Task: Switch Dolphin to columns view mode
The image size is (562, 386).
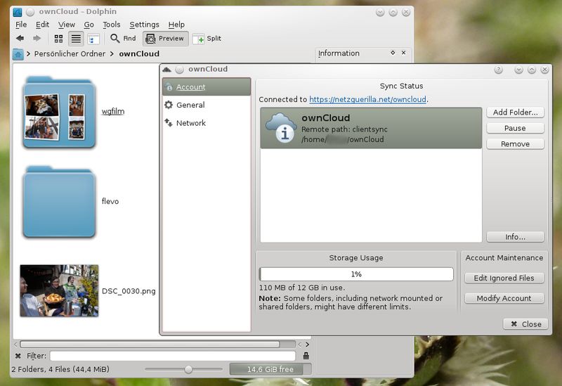Action: click(93, 39)
